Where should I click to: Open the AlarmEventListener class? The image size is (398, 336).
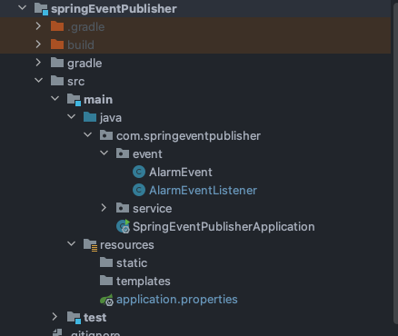pos(203,191)
